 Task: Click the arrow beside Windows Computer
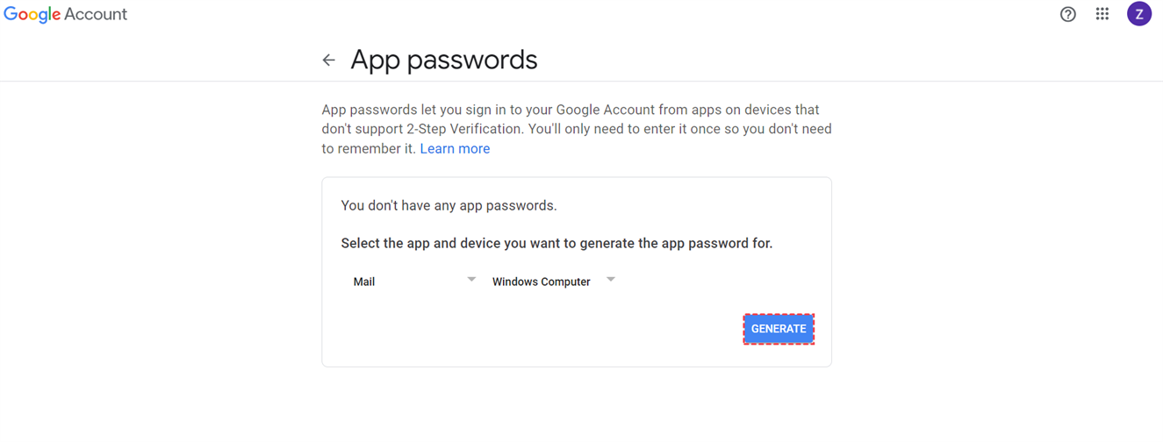tap(611, 280)
